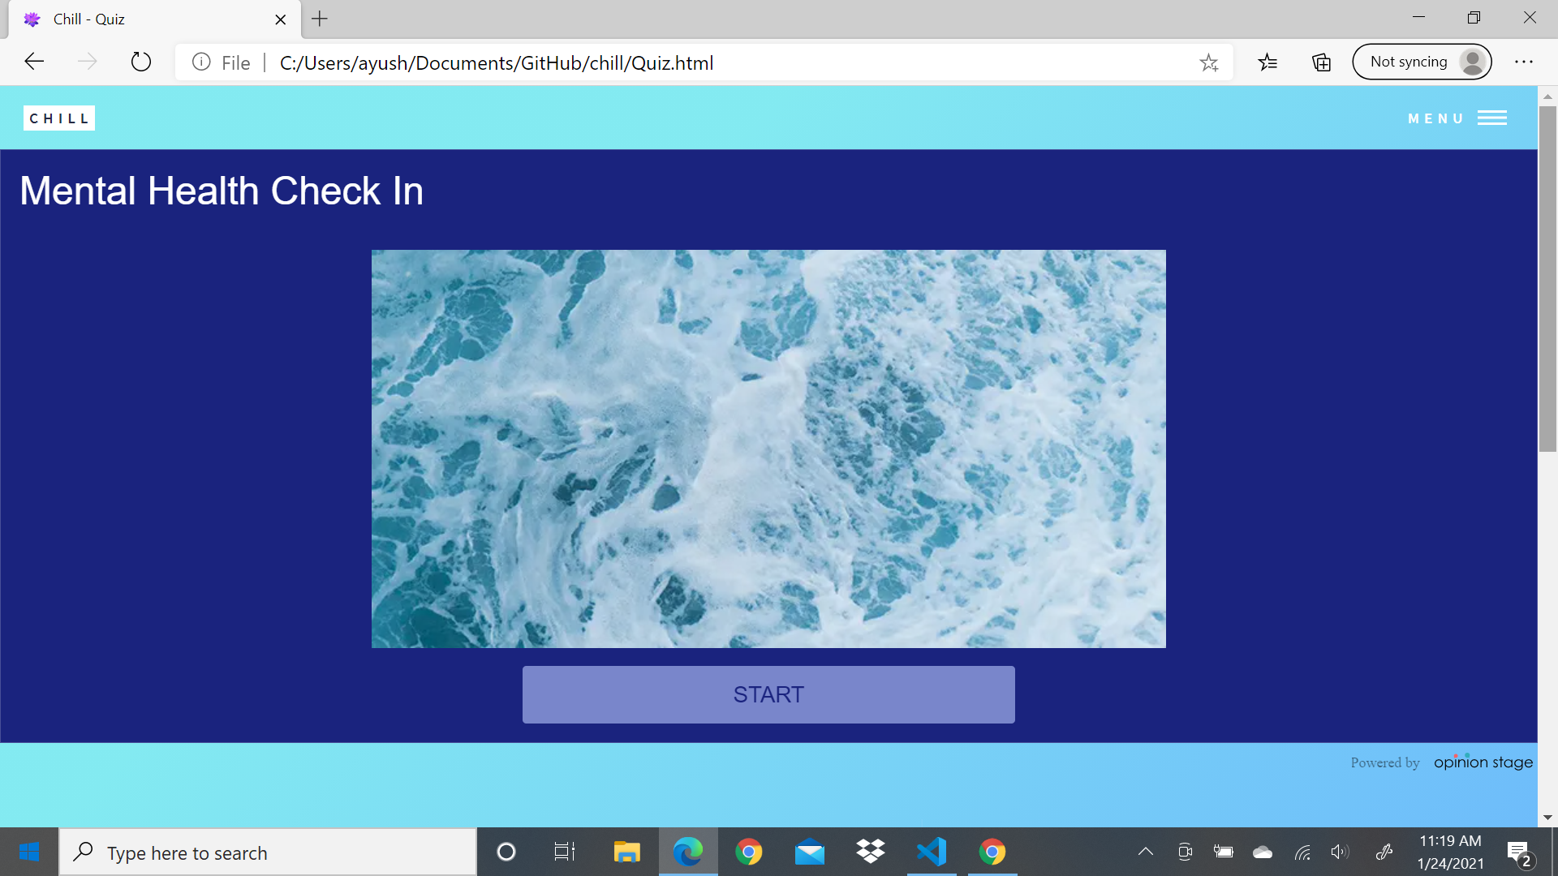Click the site information icon
The width and height of the screenshot is (1558, 876).
[201, 62]
